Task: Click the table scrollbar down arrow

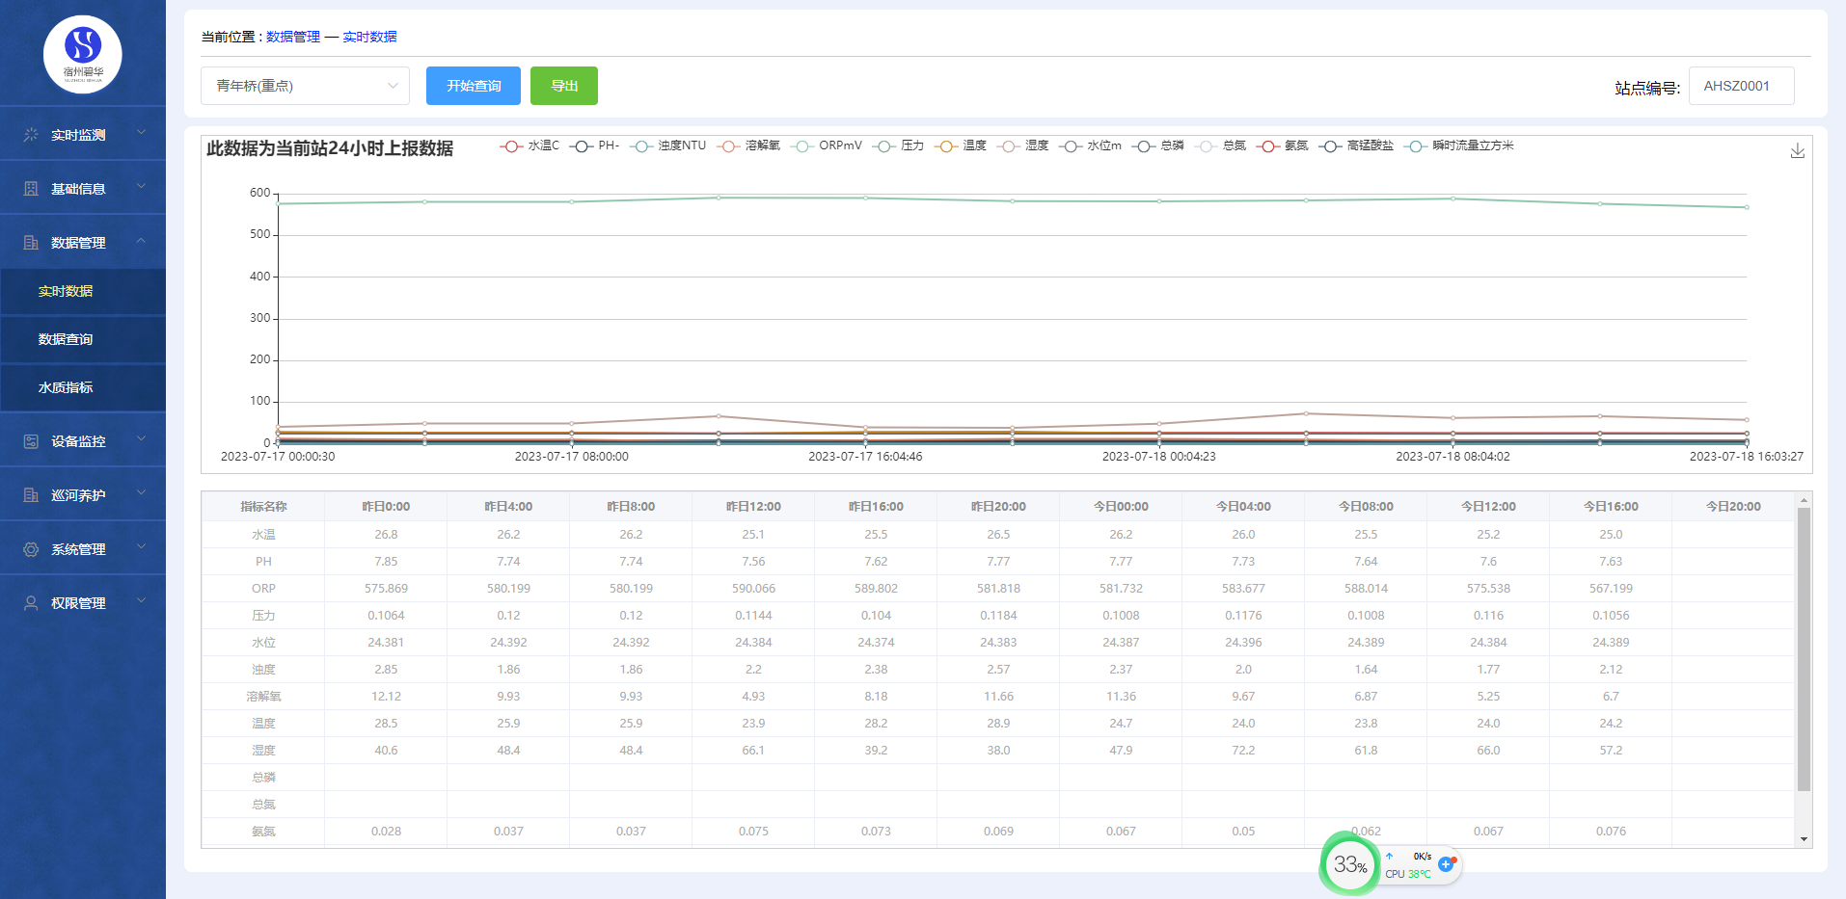Action: (1804, 839)
